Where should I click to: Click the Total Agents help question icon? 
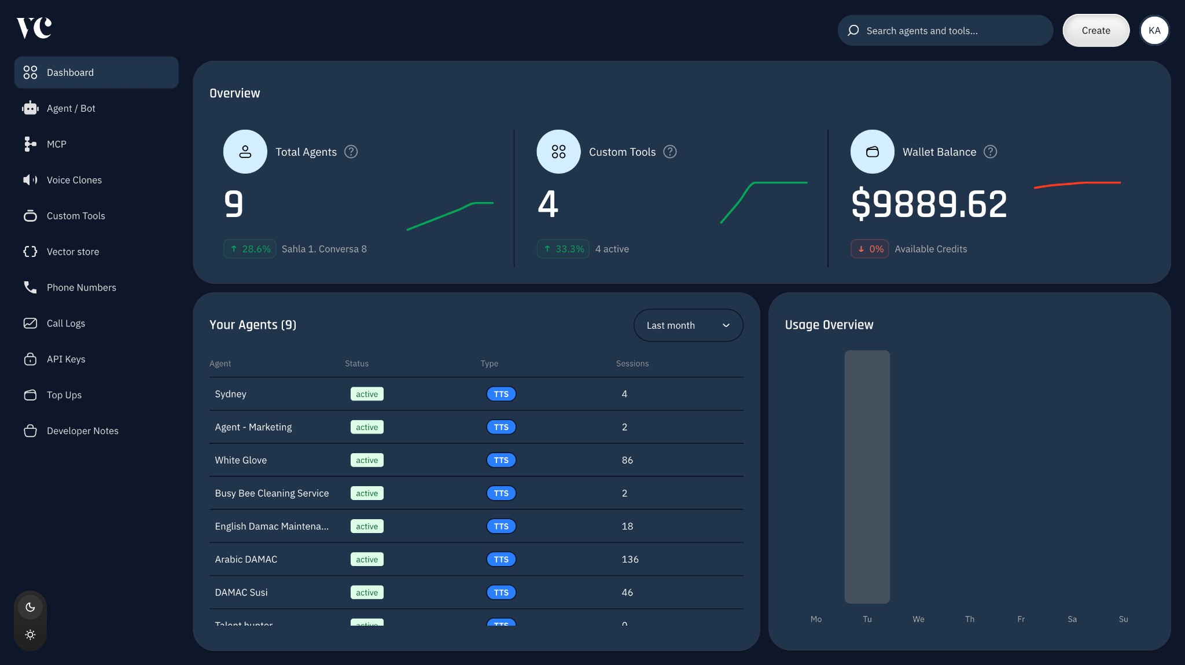coord(351,152)
